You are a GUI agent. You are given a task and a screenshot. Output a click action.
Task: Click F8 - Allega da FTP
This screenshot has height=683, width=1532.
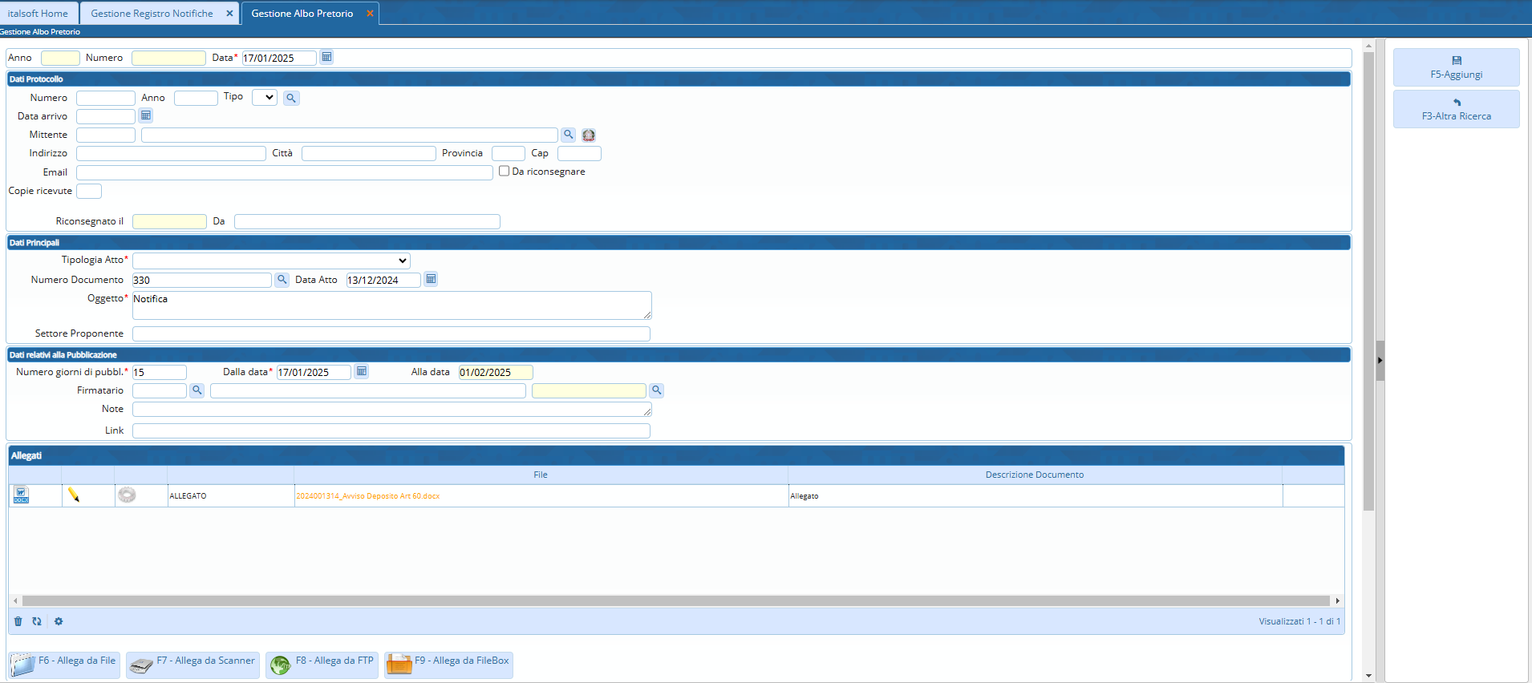(x=322, y=665)
